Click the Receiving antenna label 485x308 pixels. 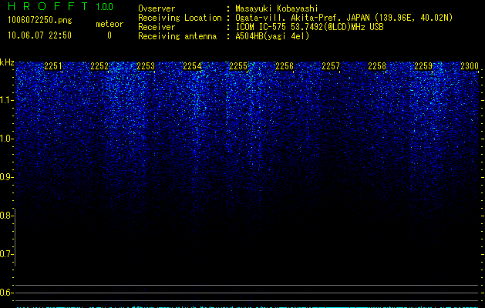[177, 36]
